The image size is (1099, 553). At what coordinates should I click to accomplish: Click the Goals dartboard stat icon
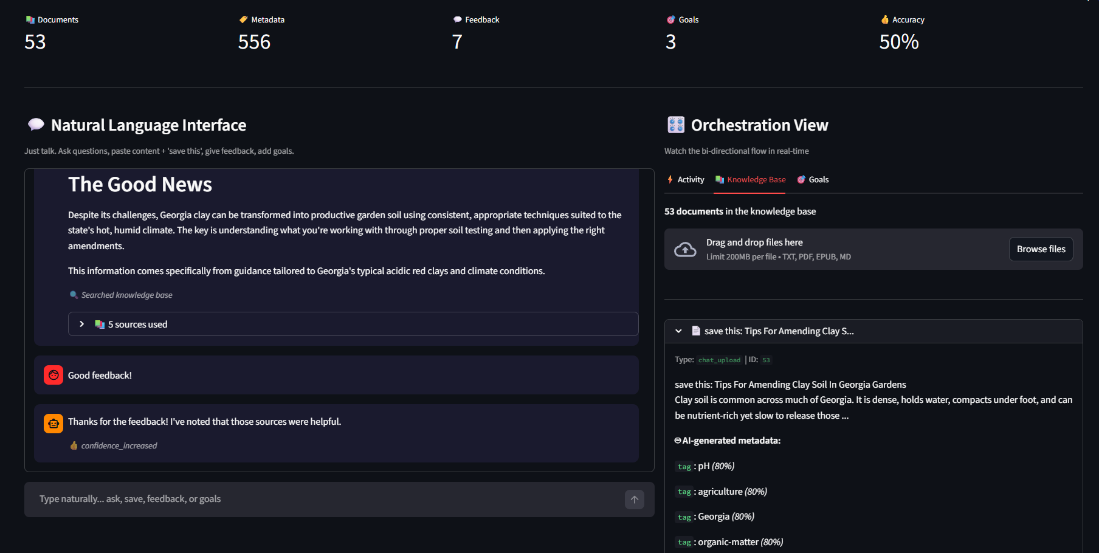click(x=670, y=19)
